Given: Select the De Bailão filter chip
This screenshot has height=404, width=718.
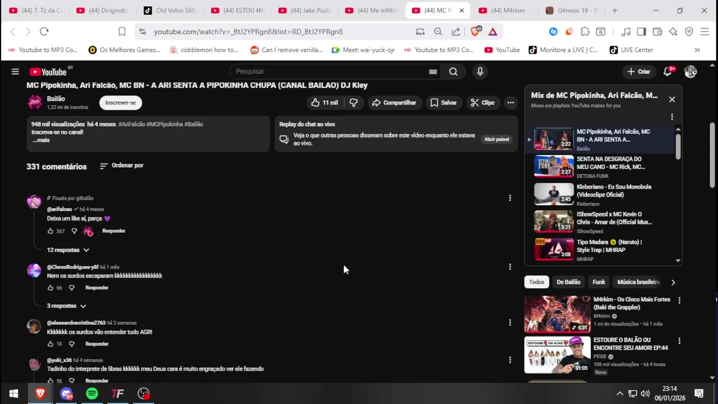Looking at the screenshot, I should [x=568, y=282].
